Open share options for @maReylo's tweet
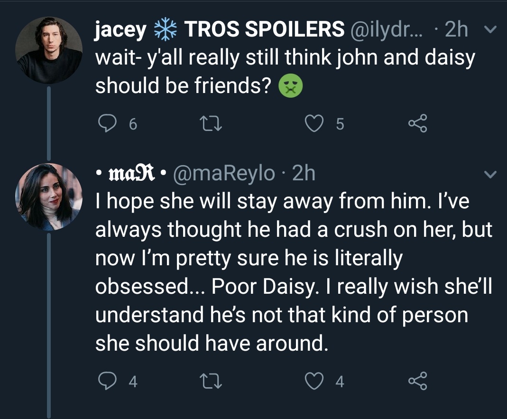This screenshot has width=507, height=419. [x=418, y=382]
